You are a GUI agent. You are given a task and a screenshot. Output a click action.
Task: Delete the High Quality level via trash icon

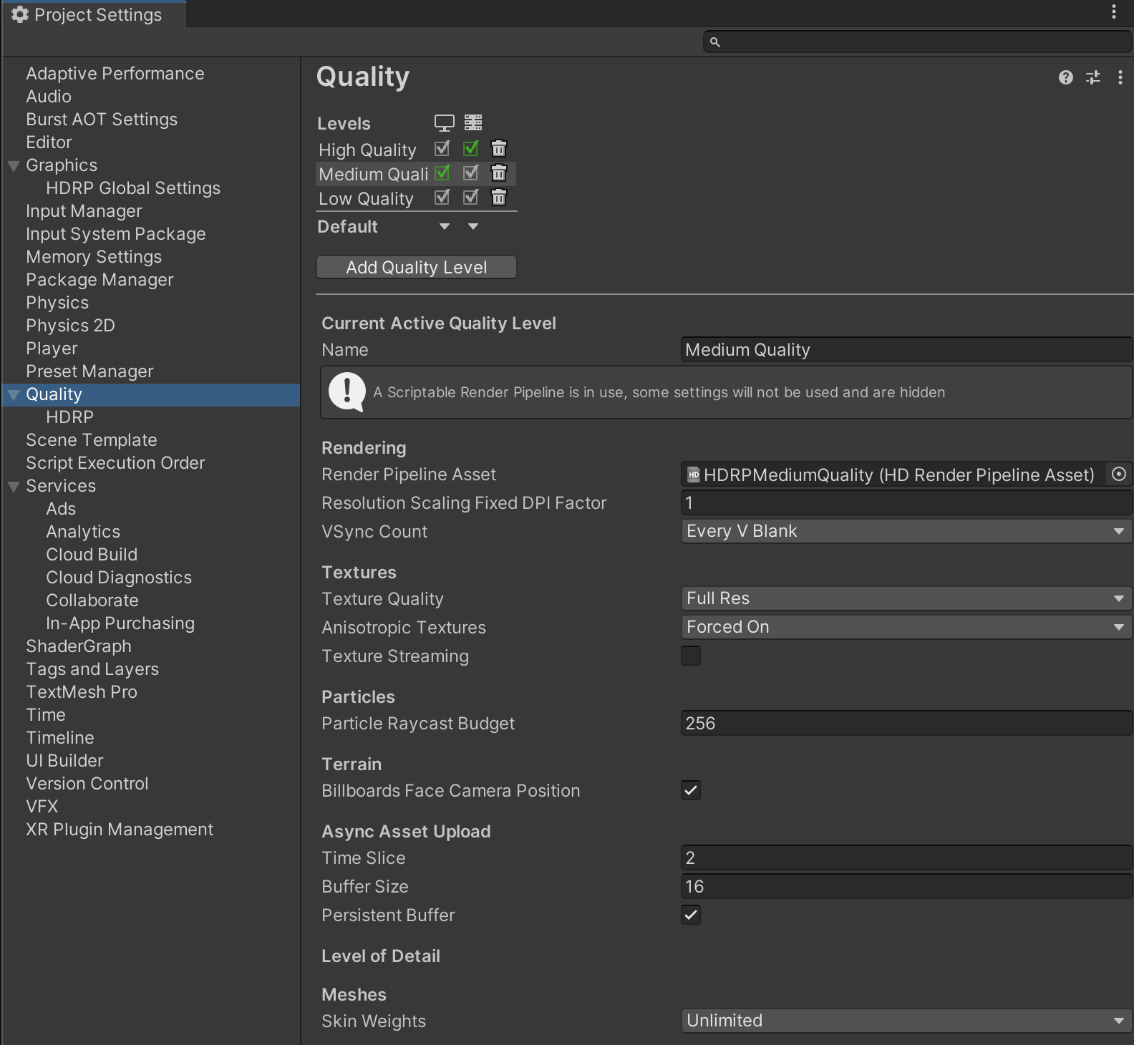tap(499, 149)
